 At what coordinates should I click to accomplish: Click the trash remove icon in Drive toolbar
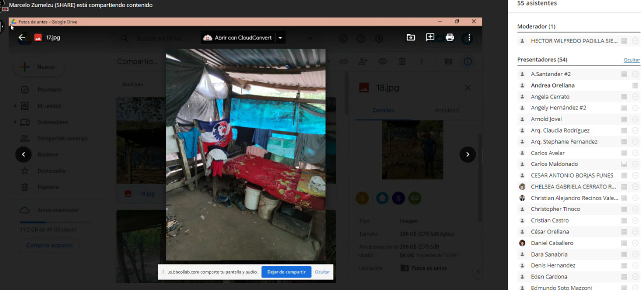pyautogui.click(x=402, y=61)
